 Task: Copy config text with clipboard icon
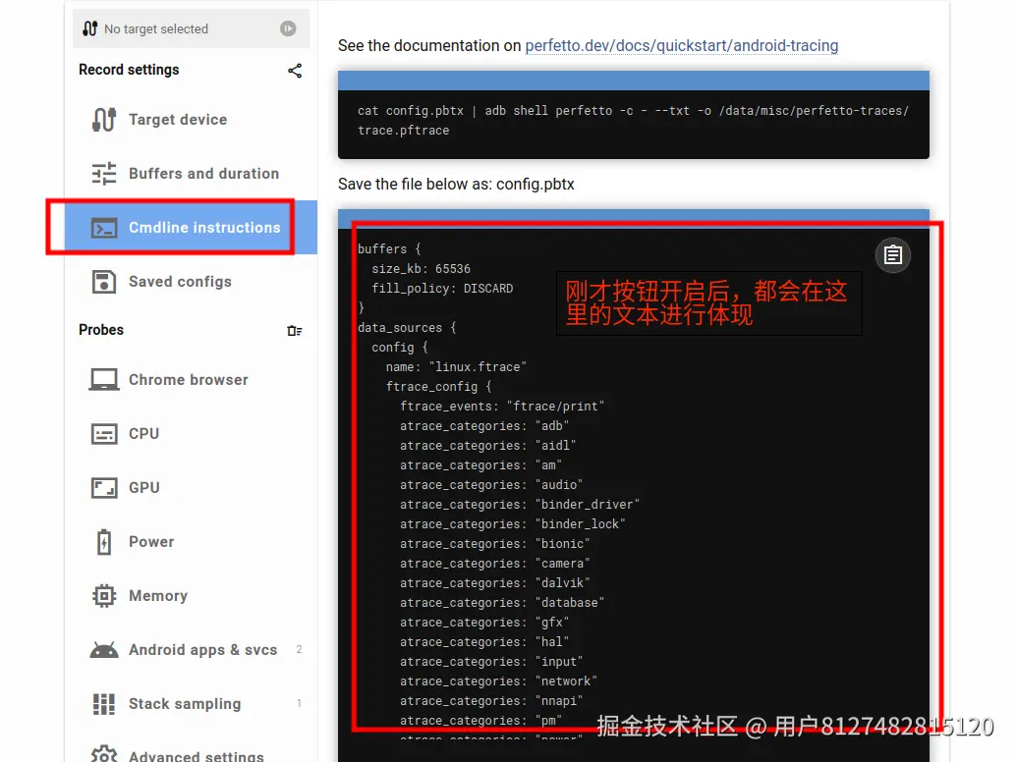893,255
